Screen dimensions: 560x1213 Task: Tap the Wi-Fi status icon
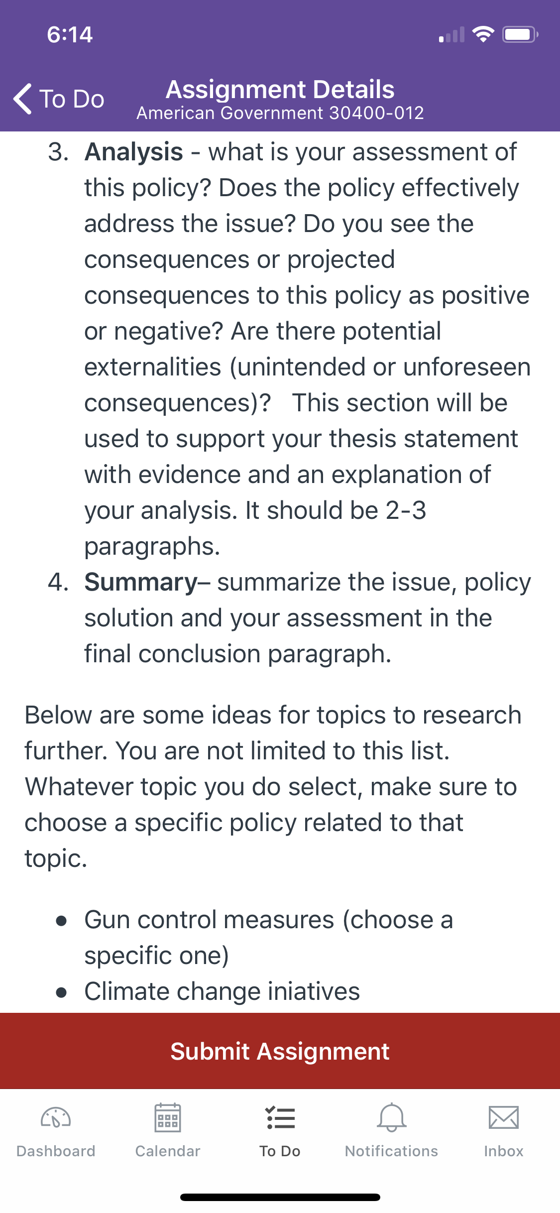tap(483, 34)
